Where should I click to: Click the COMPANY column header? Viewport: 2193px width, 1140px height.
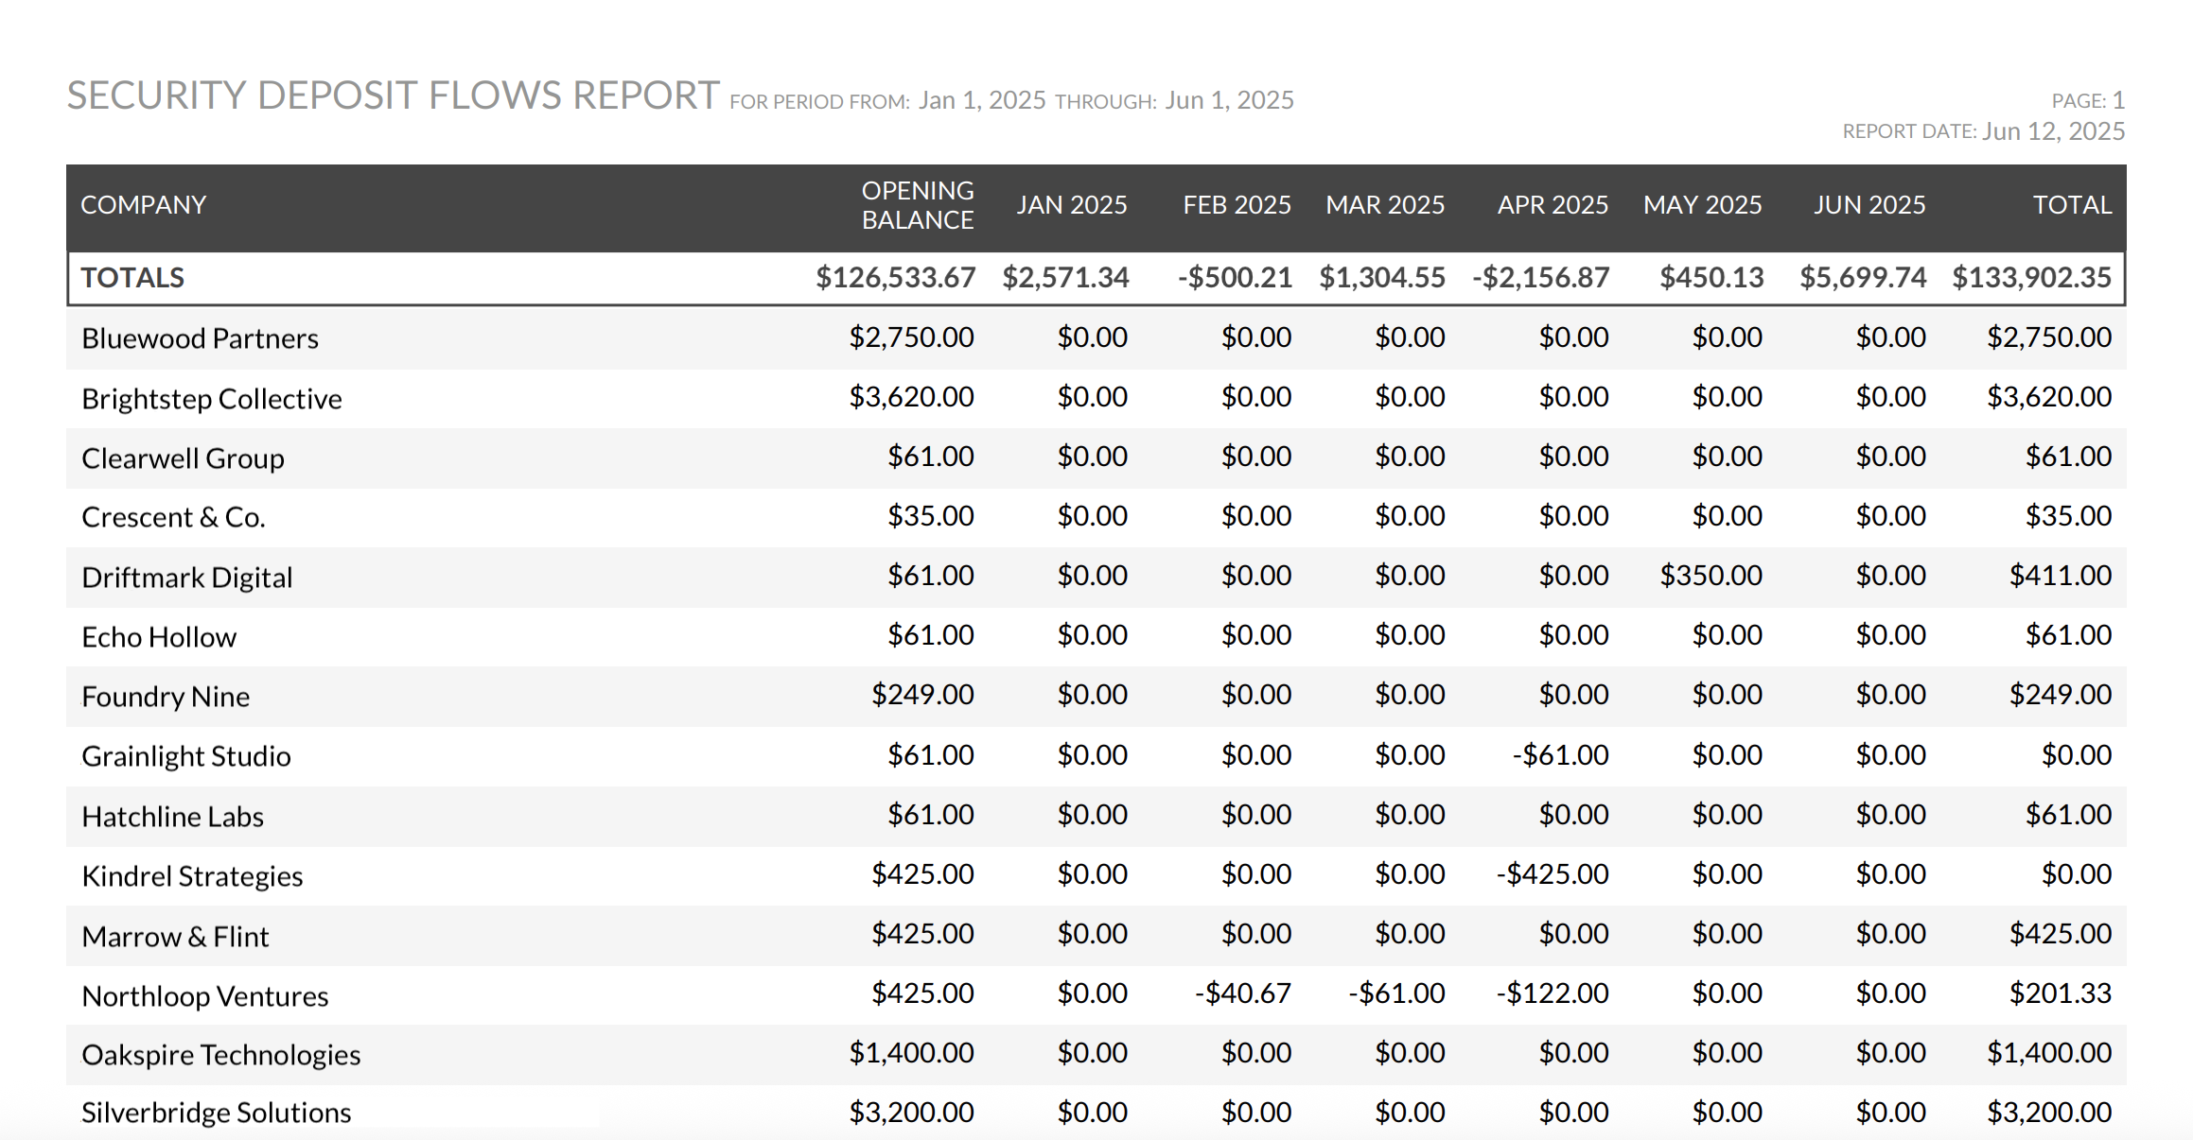point(143,205)
